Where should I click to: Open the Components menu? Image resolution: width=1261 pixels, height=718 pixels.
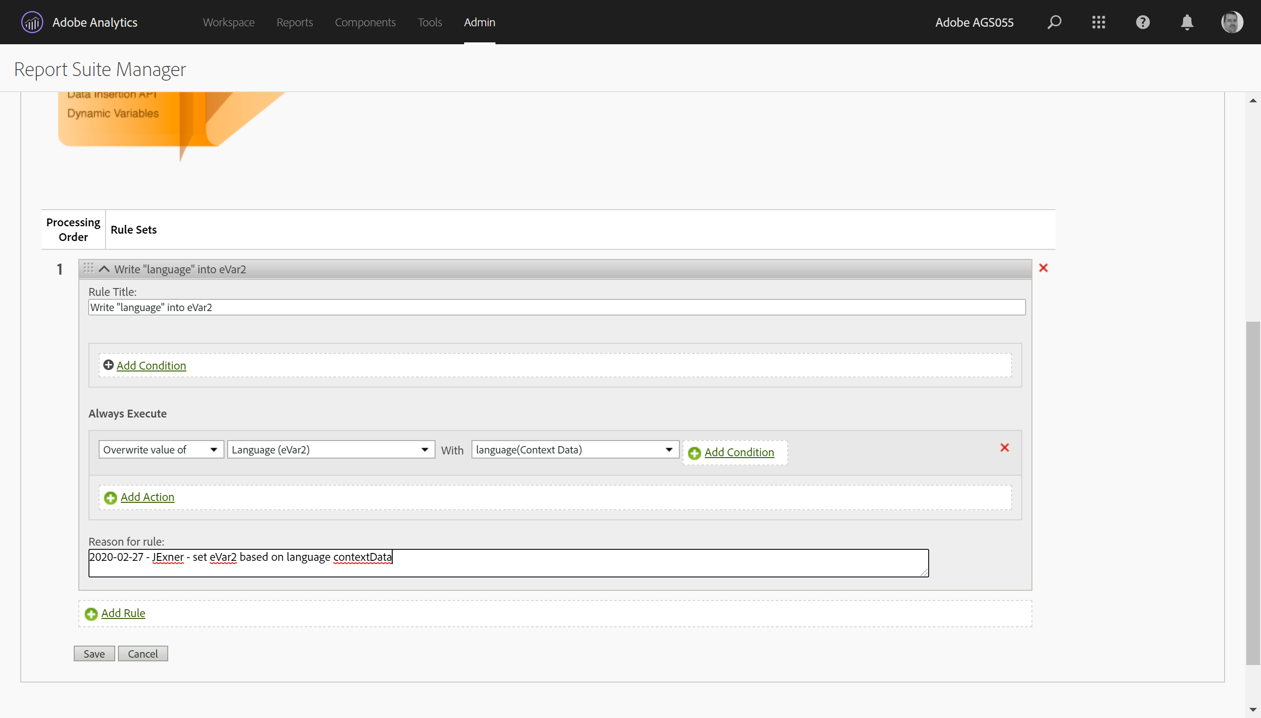365,22
